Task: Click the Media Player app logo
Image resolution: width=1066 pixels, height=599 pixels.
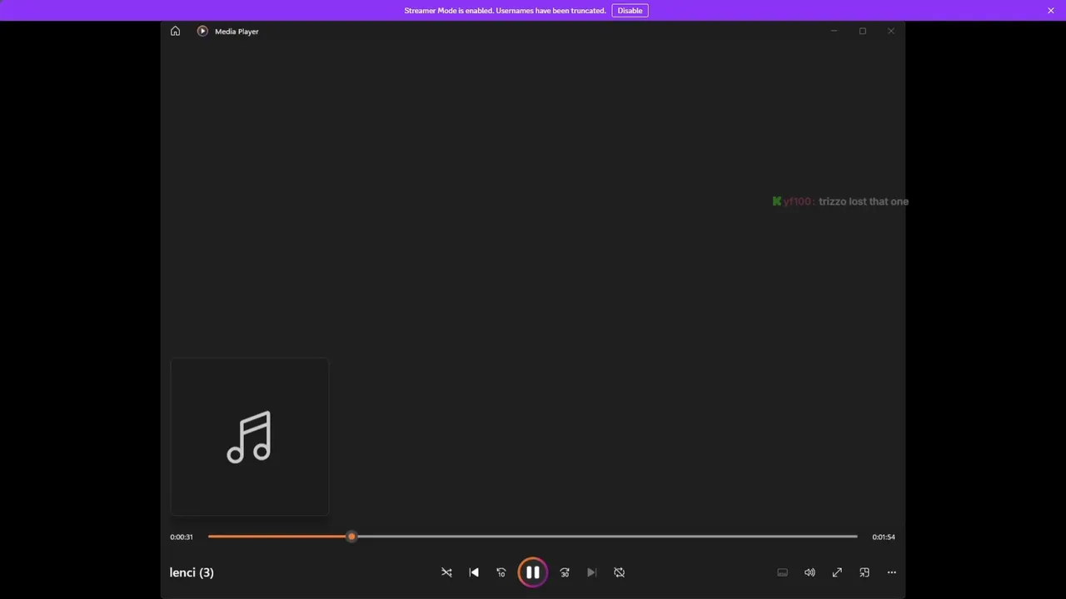Action: coord(202,31)
